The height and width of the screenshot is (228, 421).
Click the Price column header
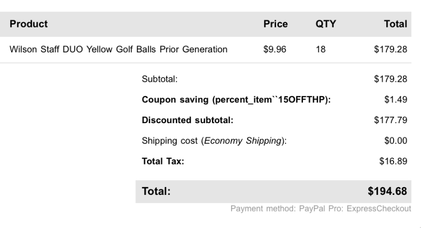tap(276, 24)
